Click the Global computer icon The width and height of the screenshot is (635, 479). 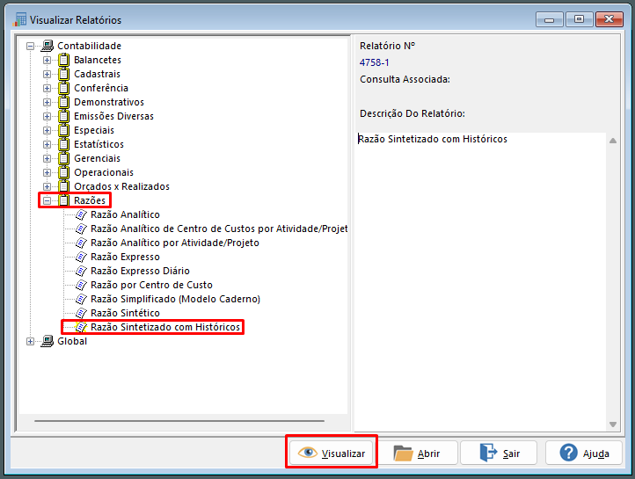[47, 341]
